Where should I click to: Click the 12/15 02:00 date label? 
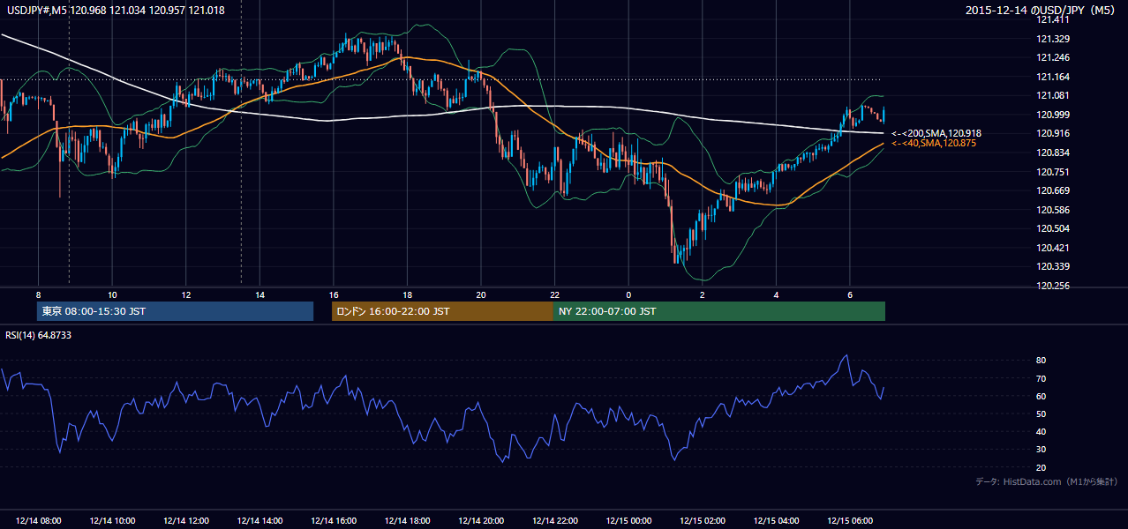coord(703,521)
